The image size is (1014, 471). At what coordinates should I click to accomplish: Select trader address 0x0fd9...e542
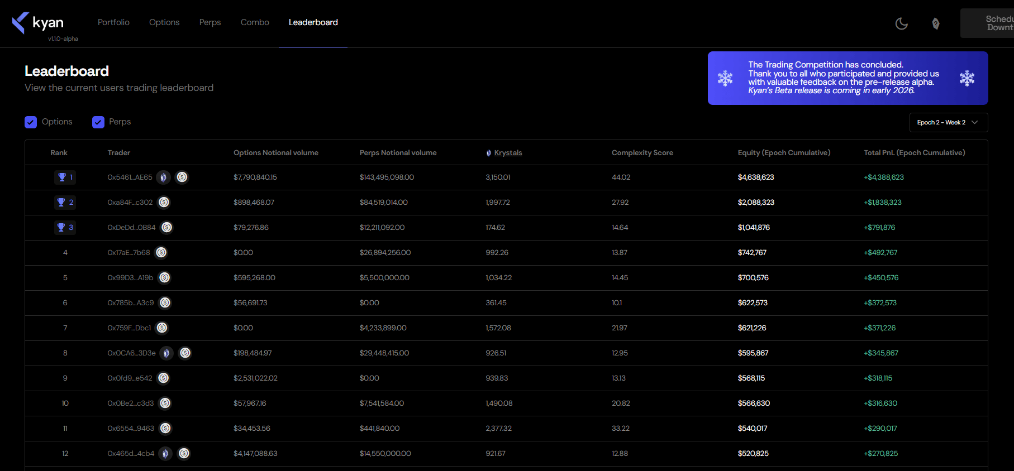[130, 378]
